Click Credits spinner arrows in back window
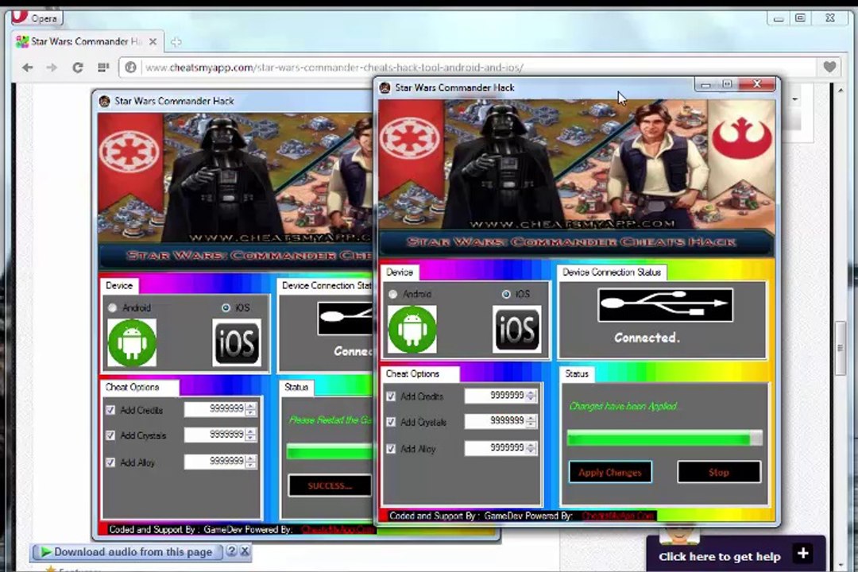 coord(250,409)
